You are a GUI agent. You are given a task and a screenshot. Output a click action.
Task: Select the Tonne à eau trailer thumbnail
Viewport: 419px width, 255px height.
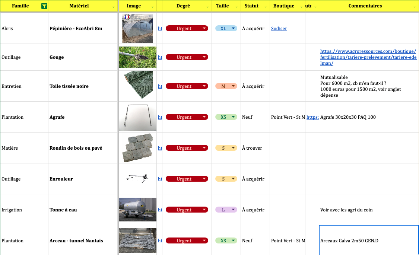pyautogui.click(x=138, y=210)
